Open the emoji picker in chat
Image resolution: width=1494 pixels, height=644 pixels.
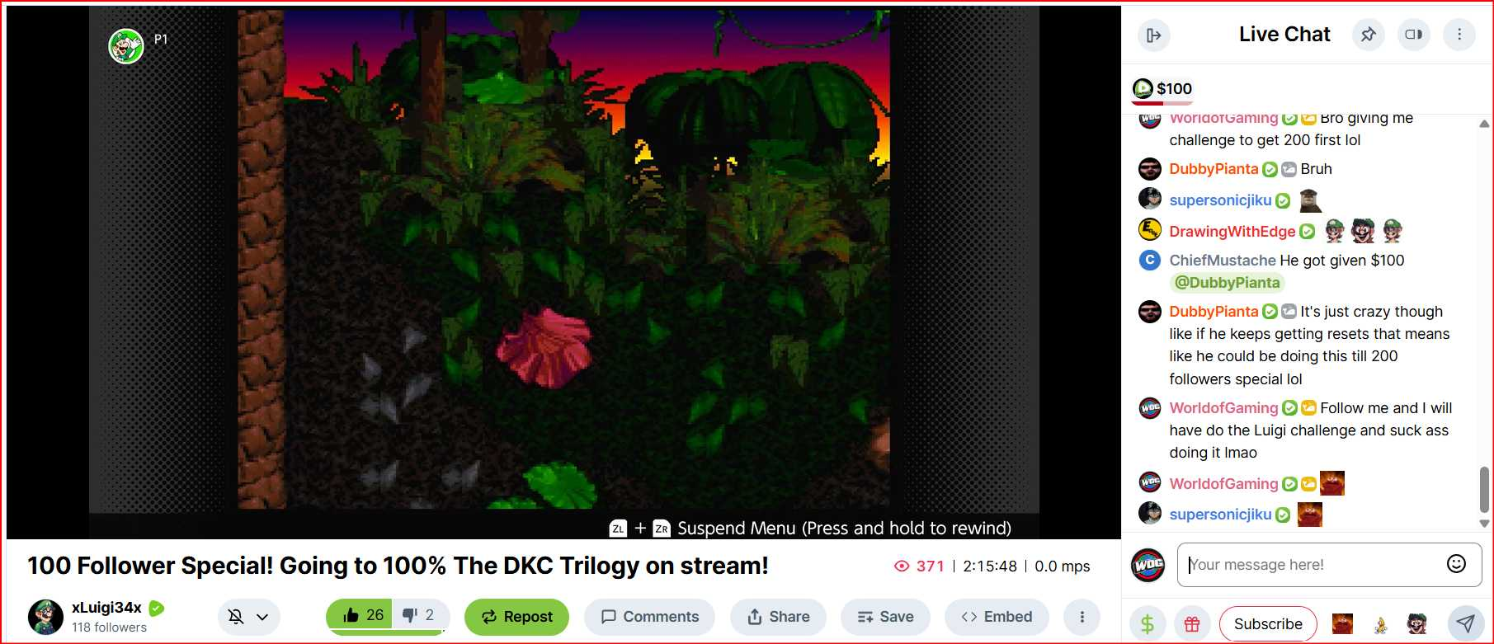pyautogui.click(x=1456, y=564)
